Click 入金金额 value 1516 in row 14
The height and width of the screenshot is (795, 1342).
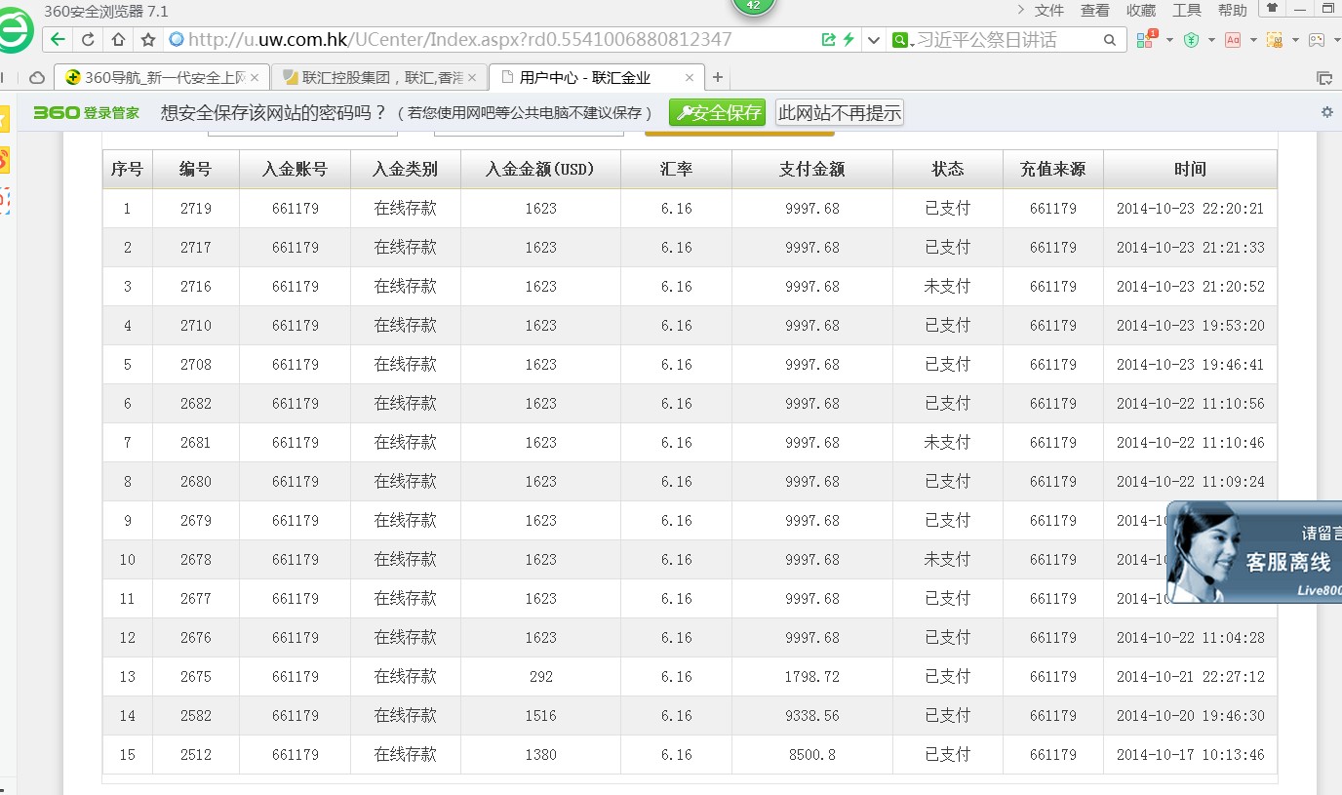pyautogui.click(x=541, y=715)
